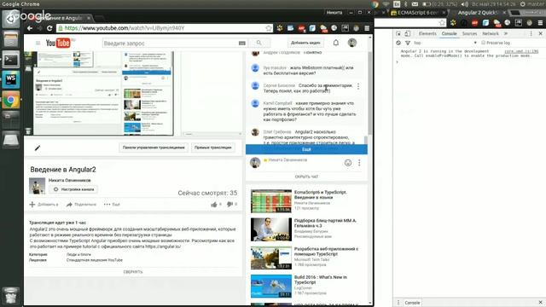This screenshot has height=307, width=546.
Task: Open the https://angular.io/ link in the description
Action: (163, 246)
